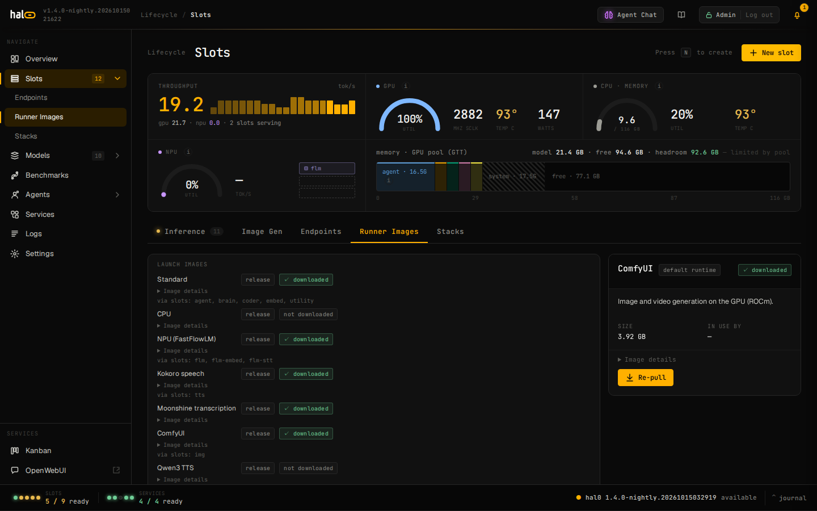Click the Kanban board icon

[x=15, y=451]
